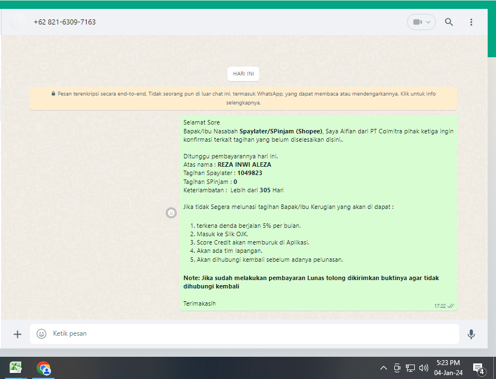Image resolution: width=496 pixels, height=379 pixels.
Task: Open Excel from the taskbar
Action: click(x=16, y=368)
